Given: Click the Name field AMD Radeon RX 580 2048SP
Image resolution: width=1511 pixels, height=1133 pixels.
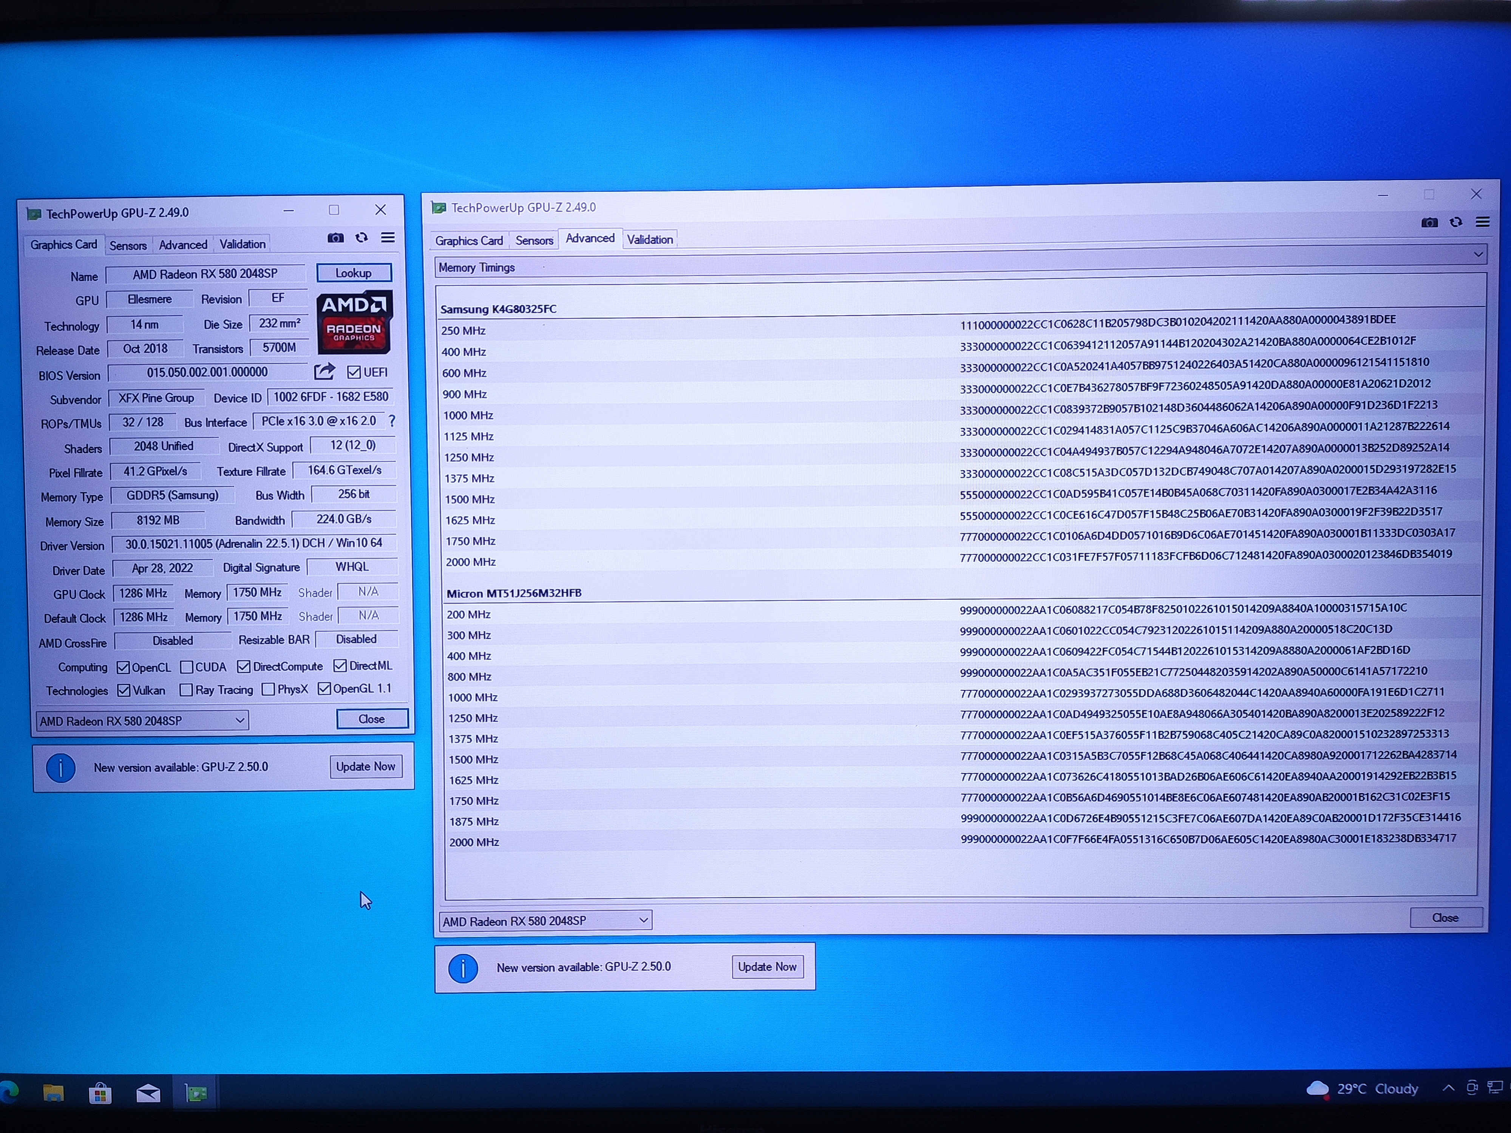Looking at the screenshot, I should point(205,274).
